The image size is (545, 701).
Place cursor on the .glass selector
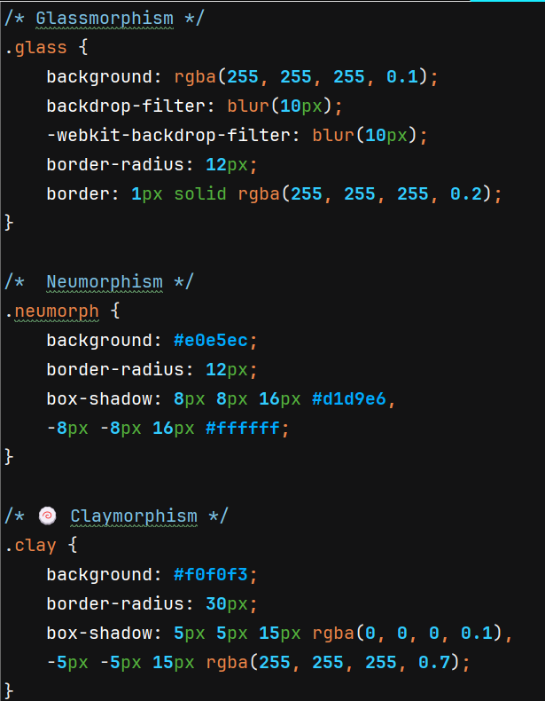coord(35,48)
